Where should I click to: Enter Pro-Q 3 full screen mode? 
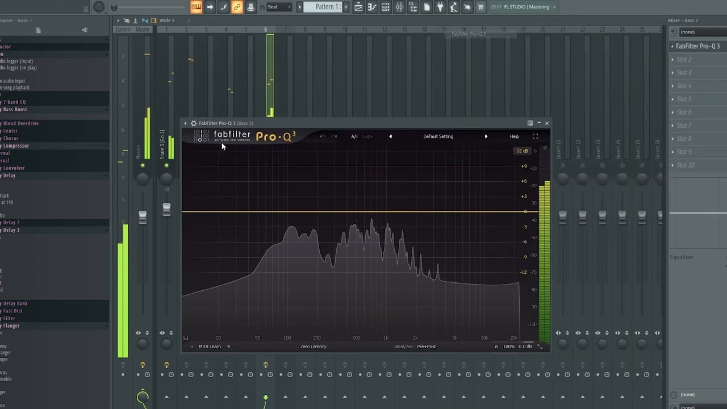[x=535, y=136]
